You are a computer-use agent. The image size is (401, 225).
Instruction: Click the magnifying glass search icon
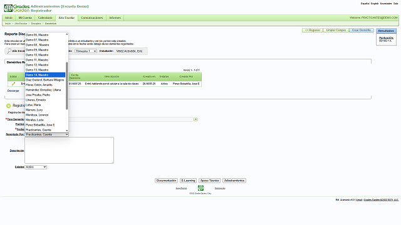(x=9, y=51)
